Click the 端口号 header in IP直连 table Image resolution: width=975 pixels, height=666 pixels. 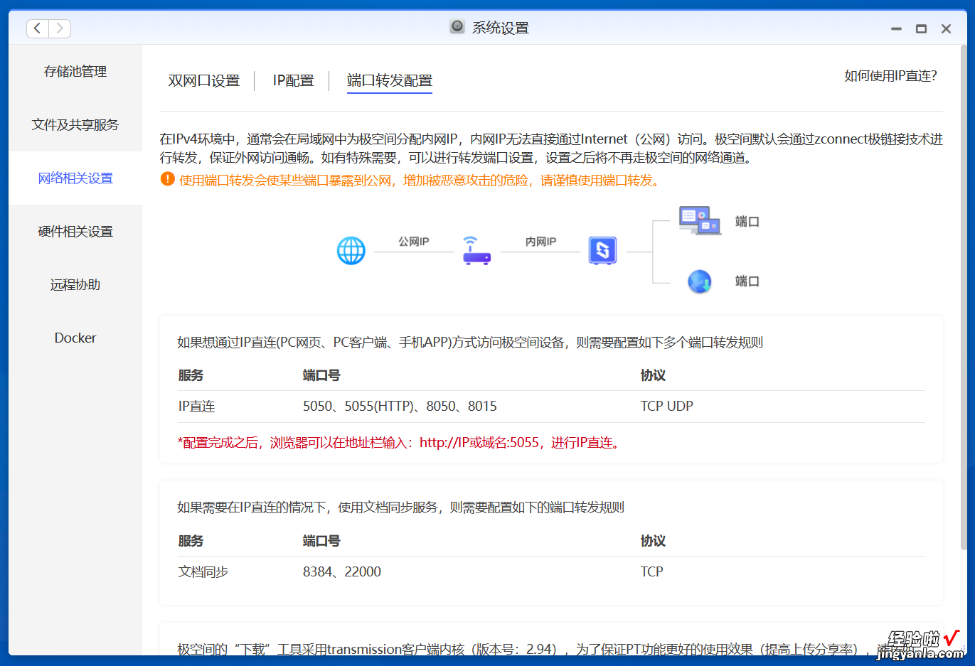coord(321,375)
